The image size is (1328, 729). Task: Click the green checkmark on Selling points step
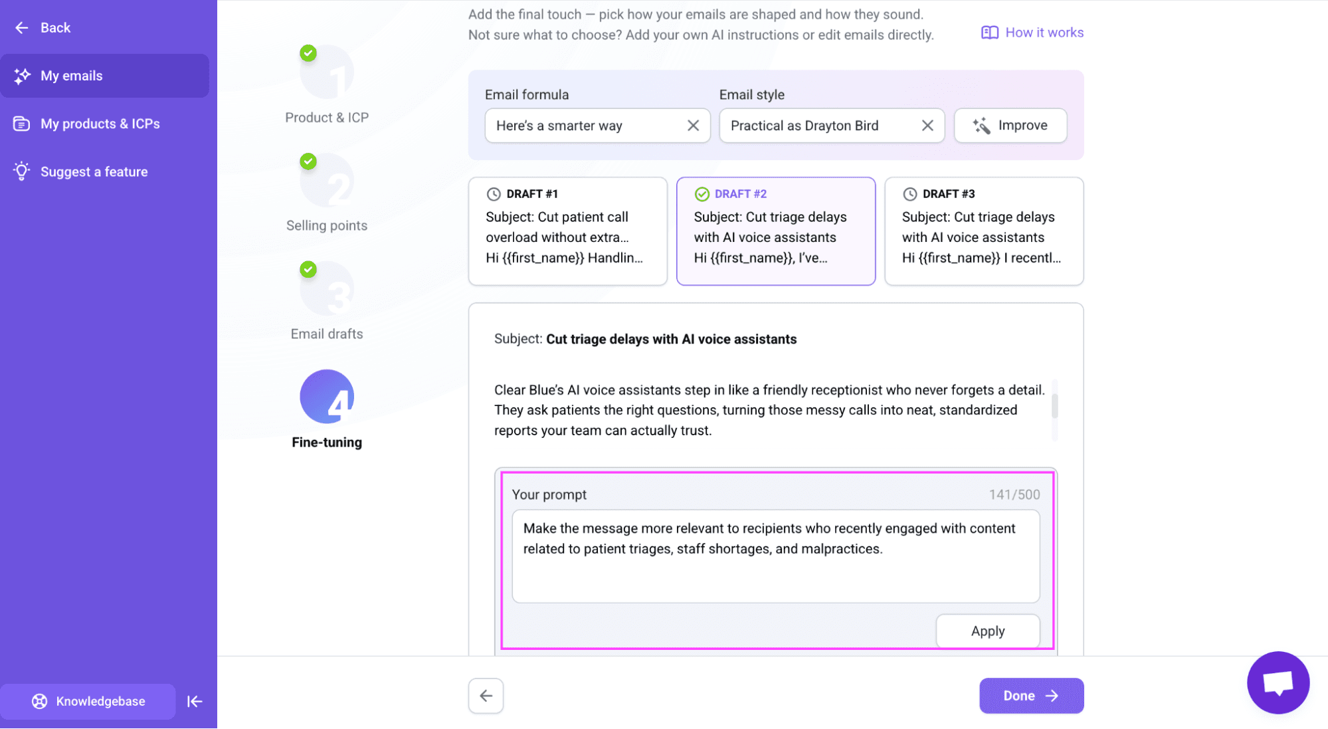coord(308,161)
